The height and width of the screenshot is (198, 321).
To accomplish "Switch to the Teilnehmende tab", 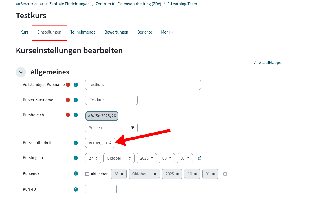I will click(x=83, y=32).
